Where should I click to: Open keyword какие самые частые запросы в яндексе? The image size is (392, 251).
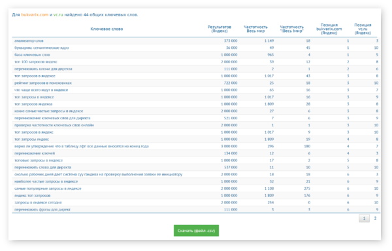pyautogui.click(x=49, y=111)
